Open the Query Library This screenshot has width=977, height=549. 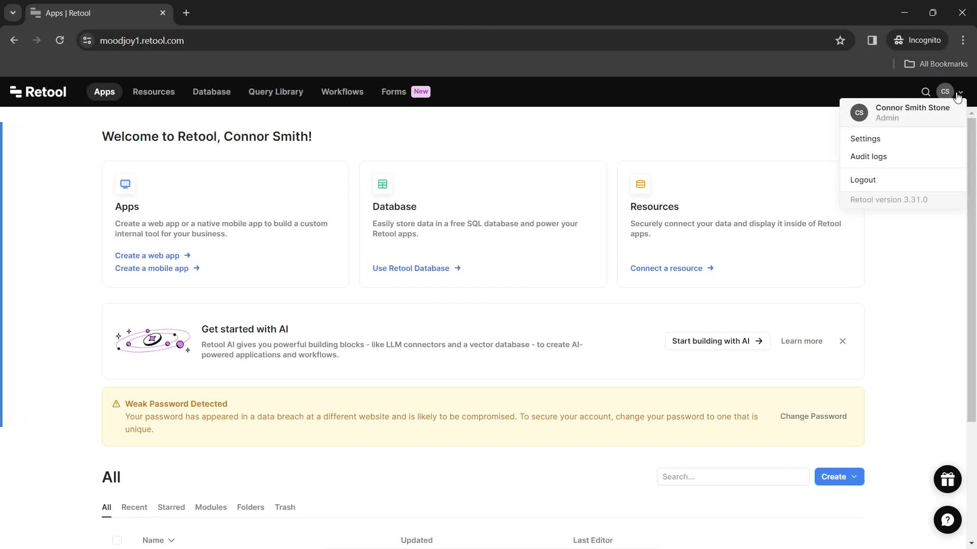276,91
